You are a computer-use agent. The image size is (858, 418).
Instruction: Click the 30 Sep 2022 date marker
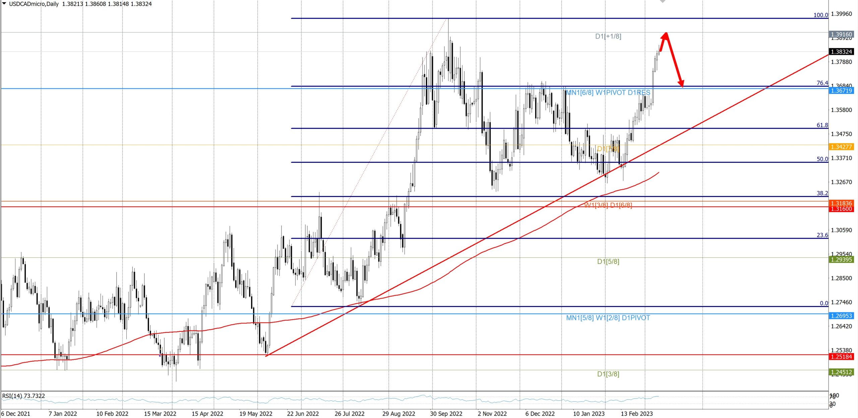pyautogui.click(x=446, y=414)
